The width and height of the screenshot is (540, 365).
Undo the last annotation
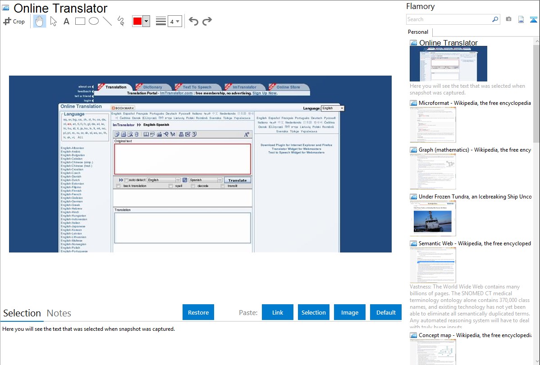(x=193, y=21)
